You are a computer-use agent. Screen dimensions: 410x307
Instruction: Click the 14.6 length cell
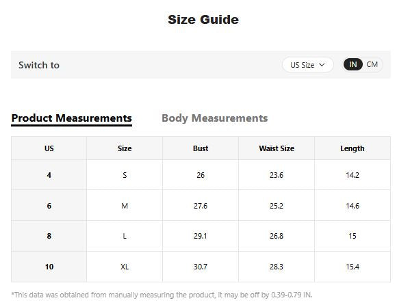click(x=353, y=205)
